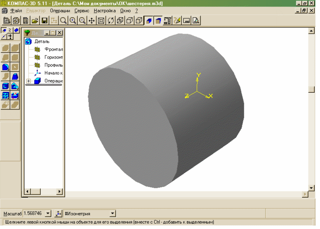Activate the Rotate view tool
Screen dimensions: 320x229
pos(111,21)
